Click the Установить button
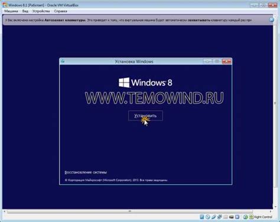 (145, 115)
